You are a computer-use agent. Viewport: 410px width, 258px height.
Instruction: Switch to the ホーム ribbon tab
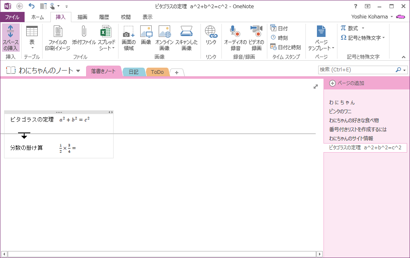[38, 17]
